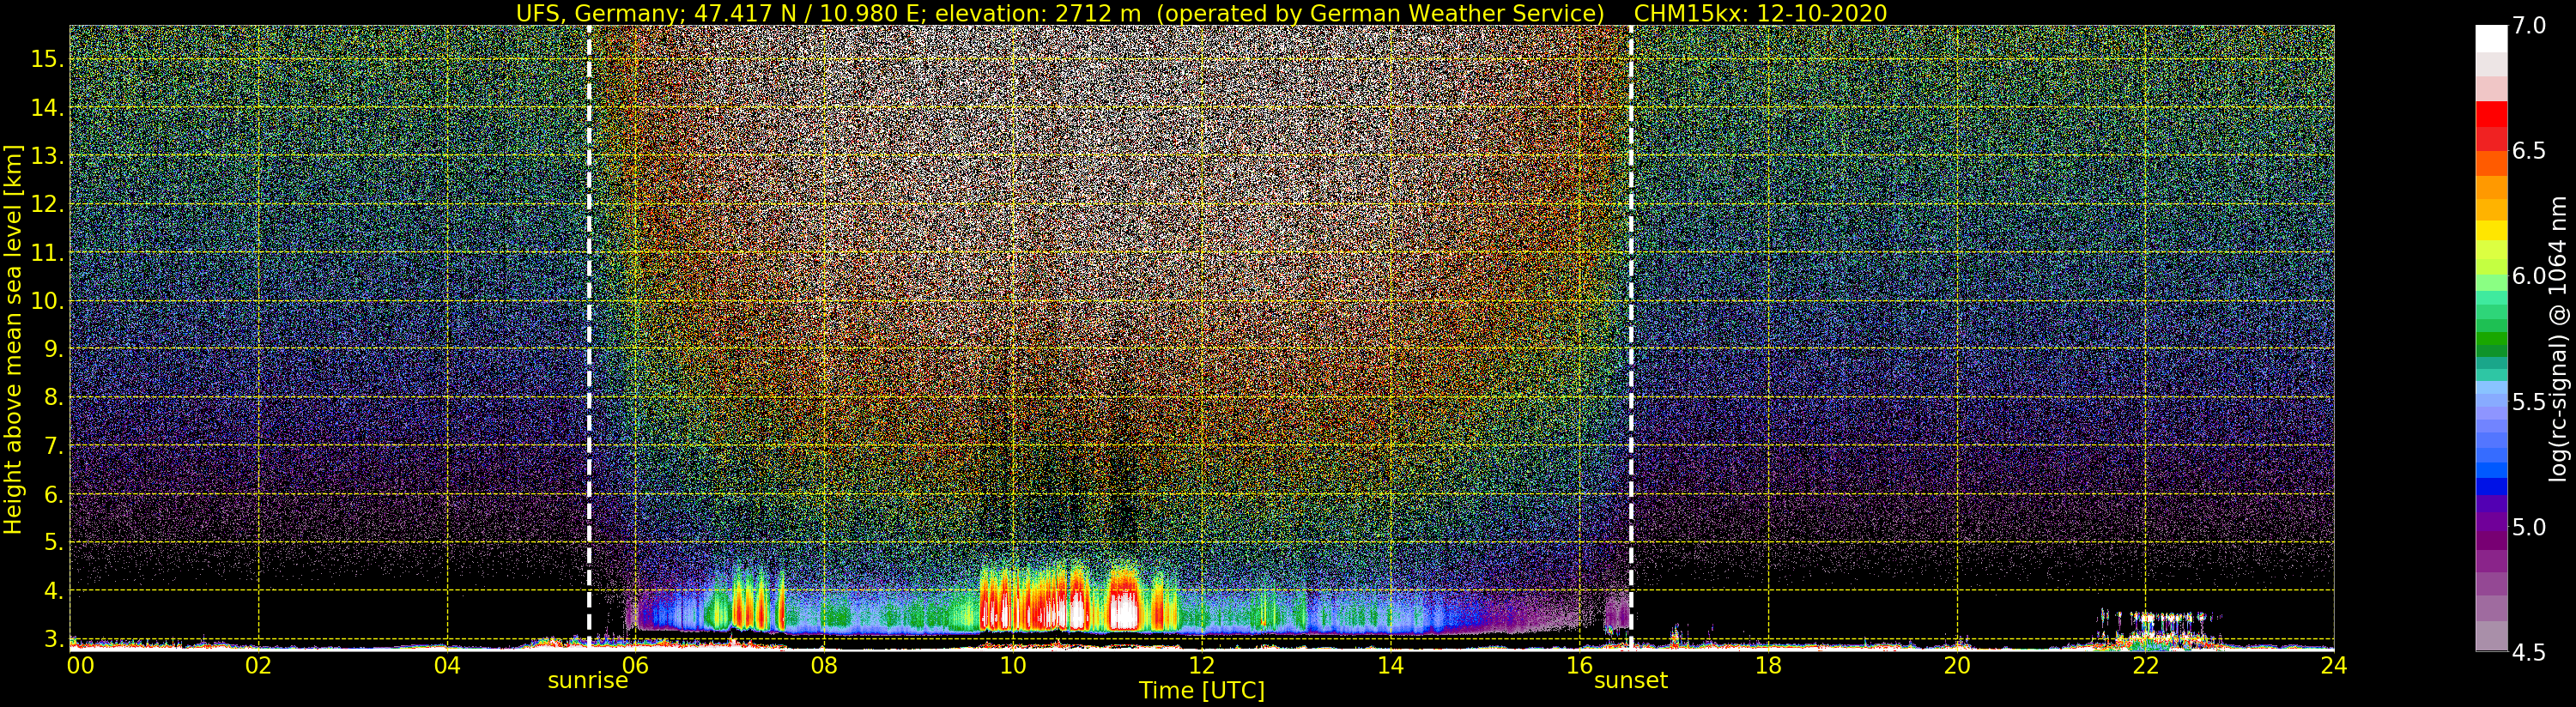Image resolution: width=2576 pixels, height=707 pixels.
Task: Click the height axis tick '15.'
Action: [47, 59]
